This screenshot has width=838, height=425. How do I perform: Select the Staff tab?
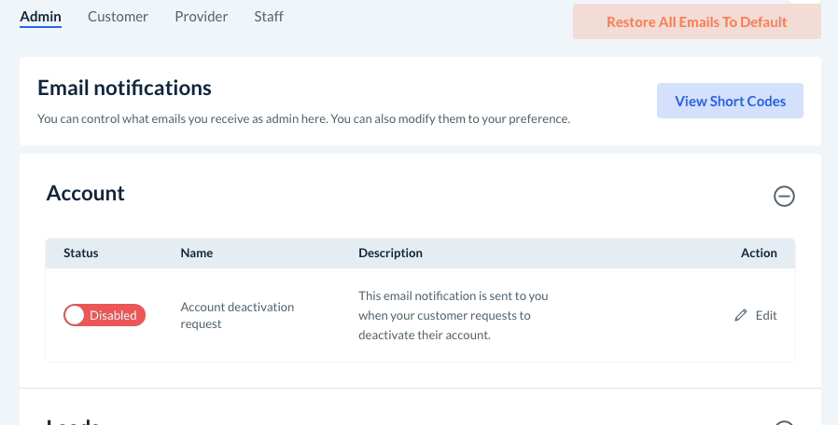click(x=269, y=17)
